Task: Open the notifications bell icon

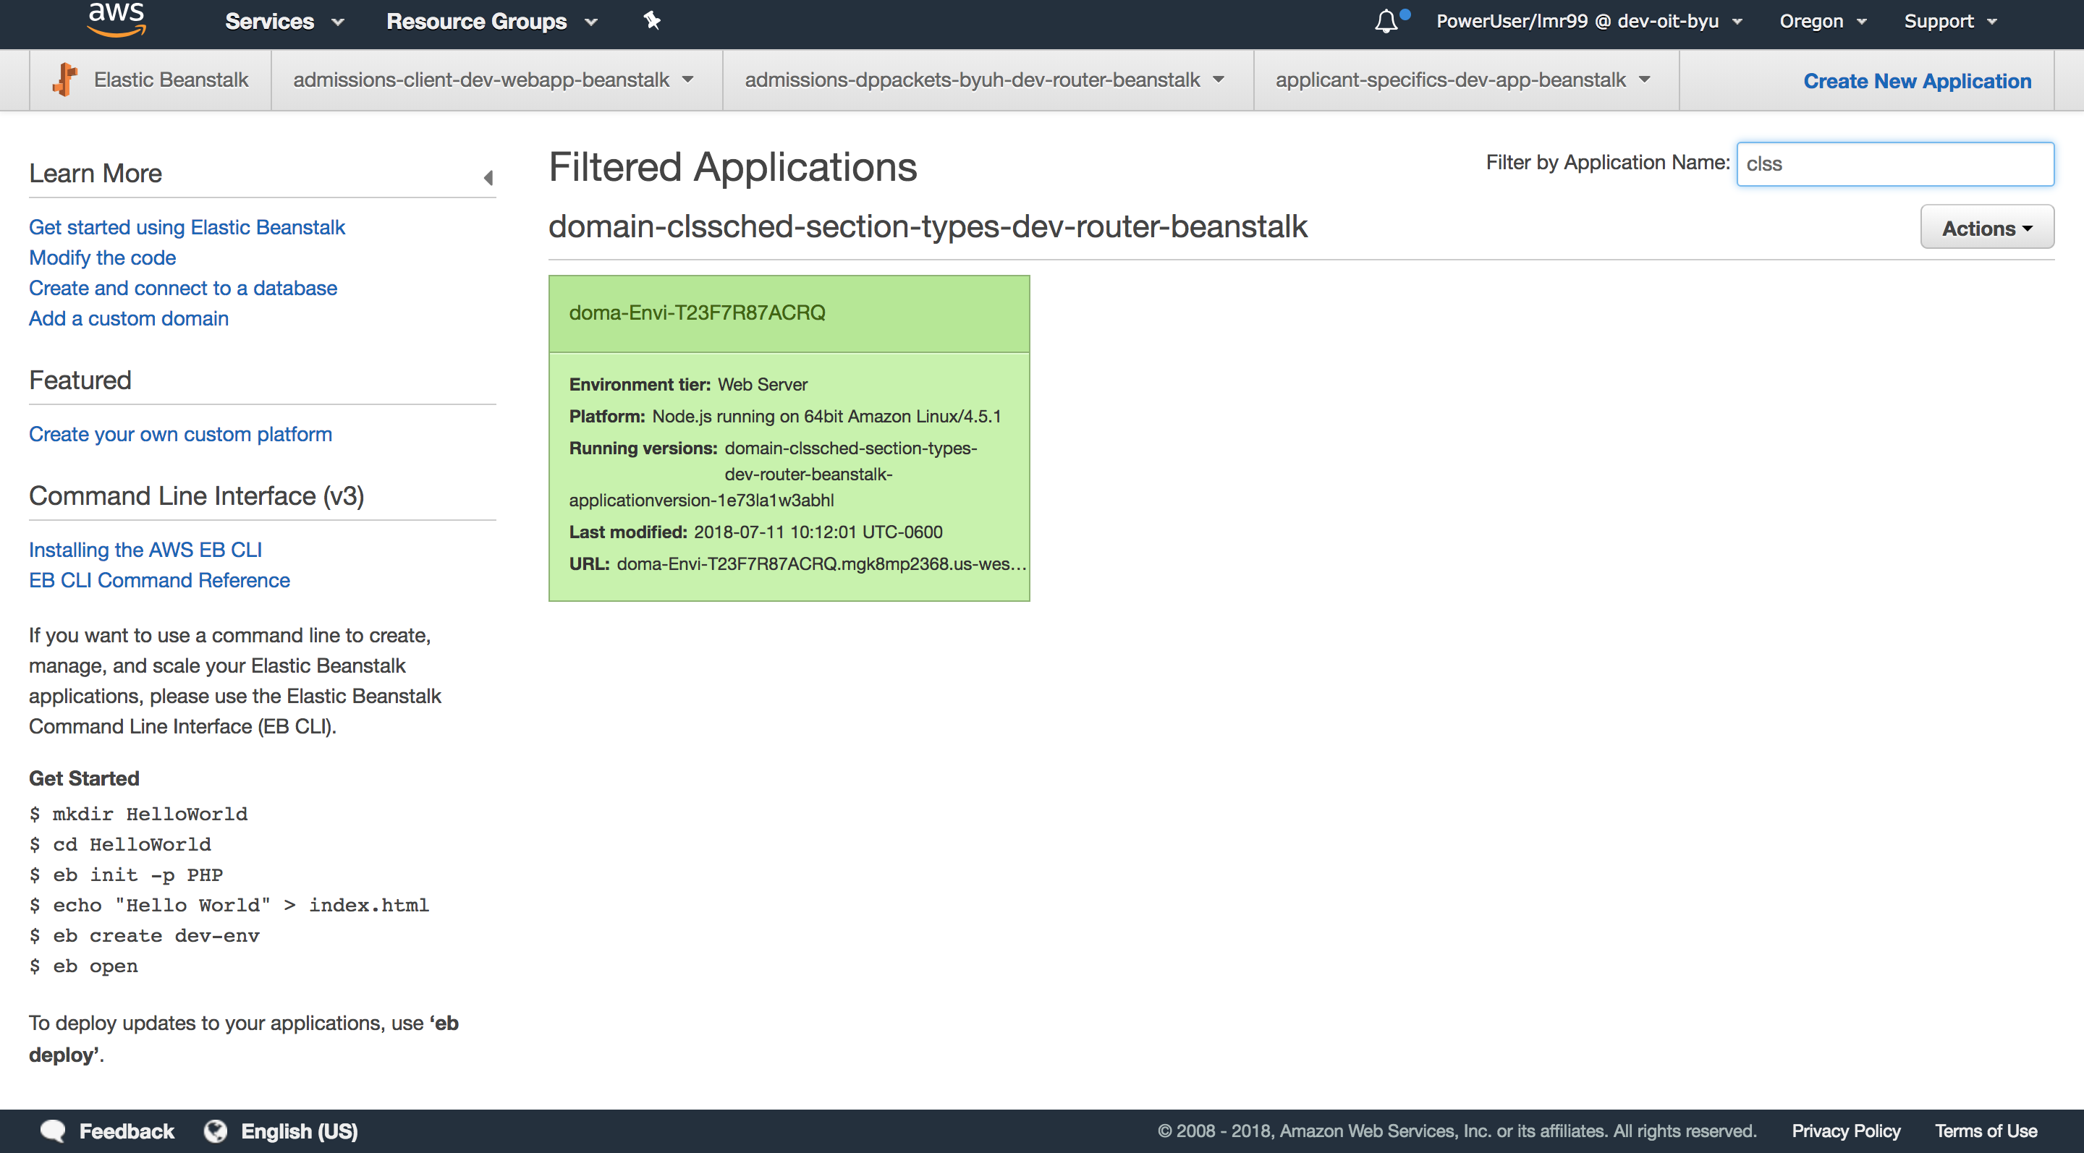Action: click(1386, 21)
